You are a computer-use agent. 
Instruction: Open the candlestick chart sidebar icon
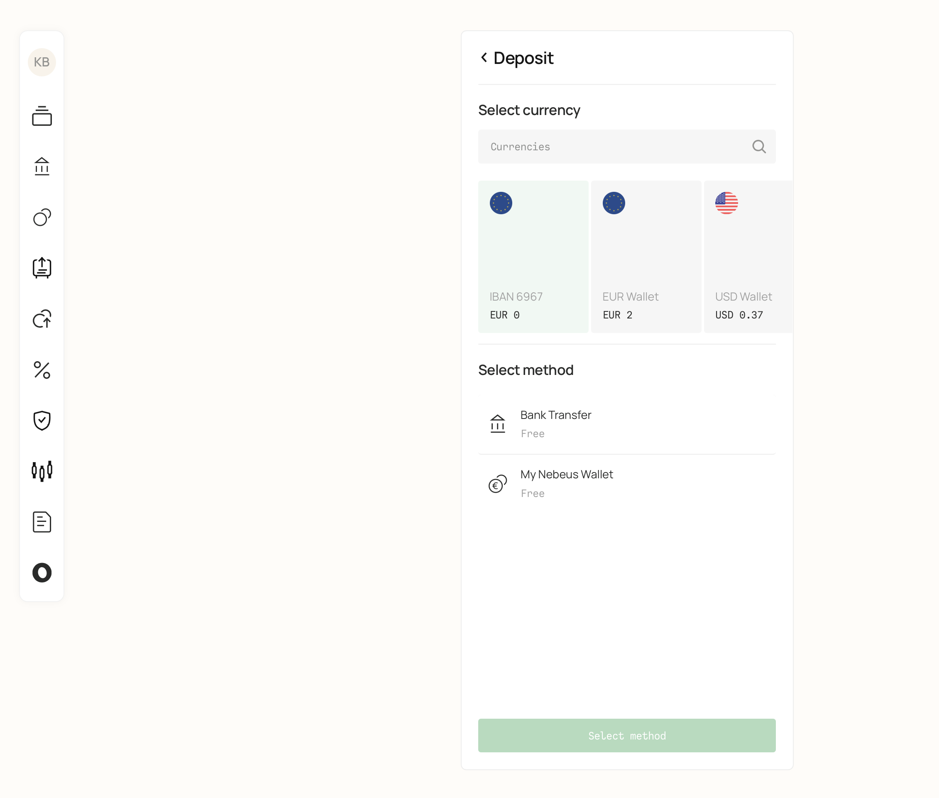point(42,471)
